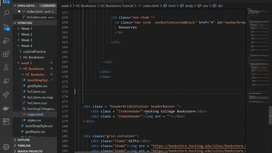Viewport: 272px width, 153px height.
Task: Click 'HC Bookstore' breadcrumb segment
Action: (x=86, y=6)
